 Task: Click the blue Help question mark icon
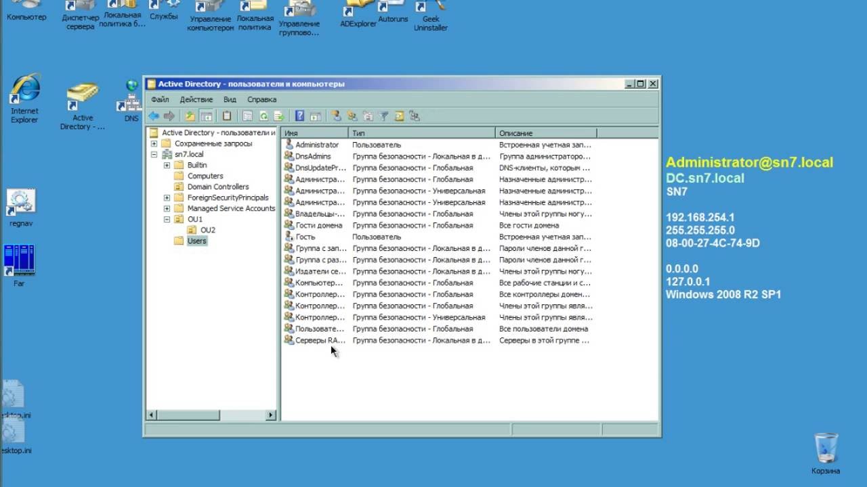pyautogui.click(x=299, y=116)
